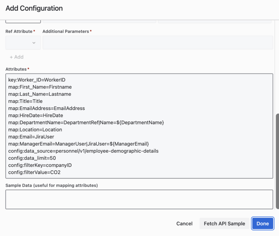The image size is (279, 236).
Task: Click the Cancel button
Action: coord(184,223)
